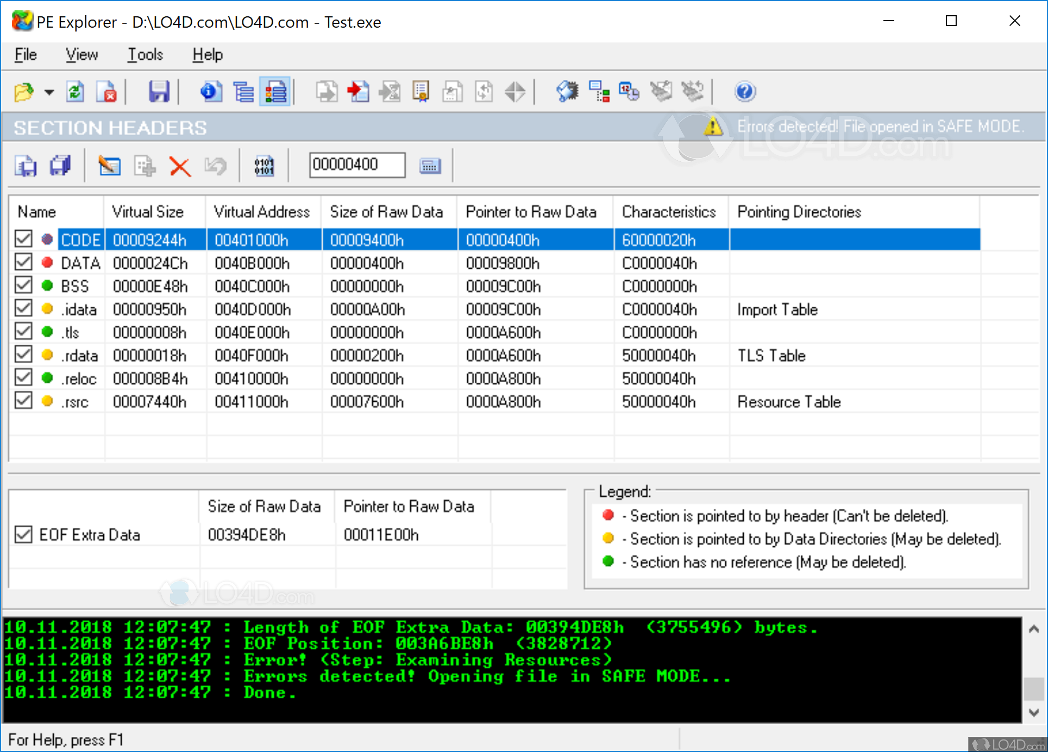The height and width of the screenshot is (752, 1048).
Task: Click the Save file floppy icon
Action: point(159,92)
